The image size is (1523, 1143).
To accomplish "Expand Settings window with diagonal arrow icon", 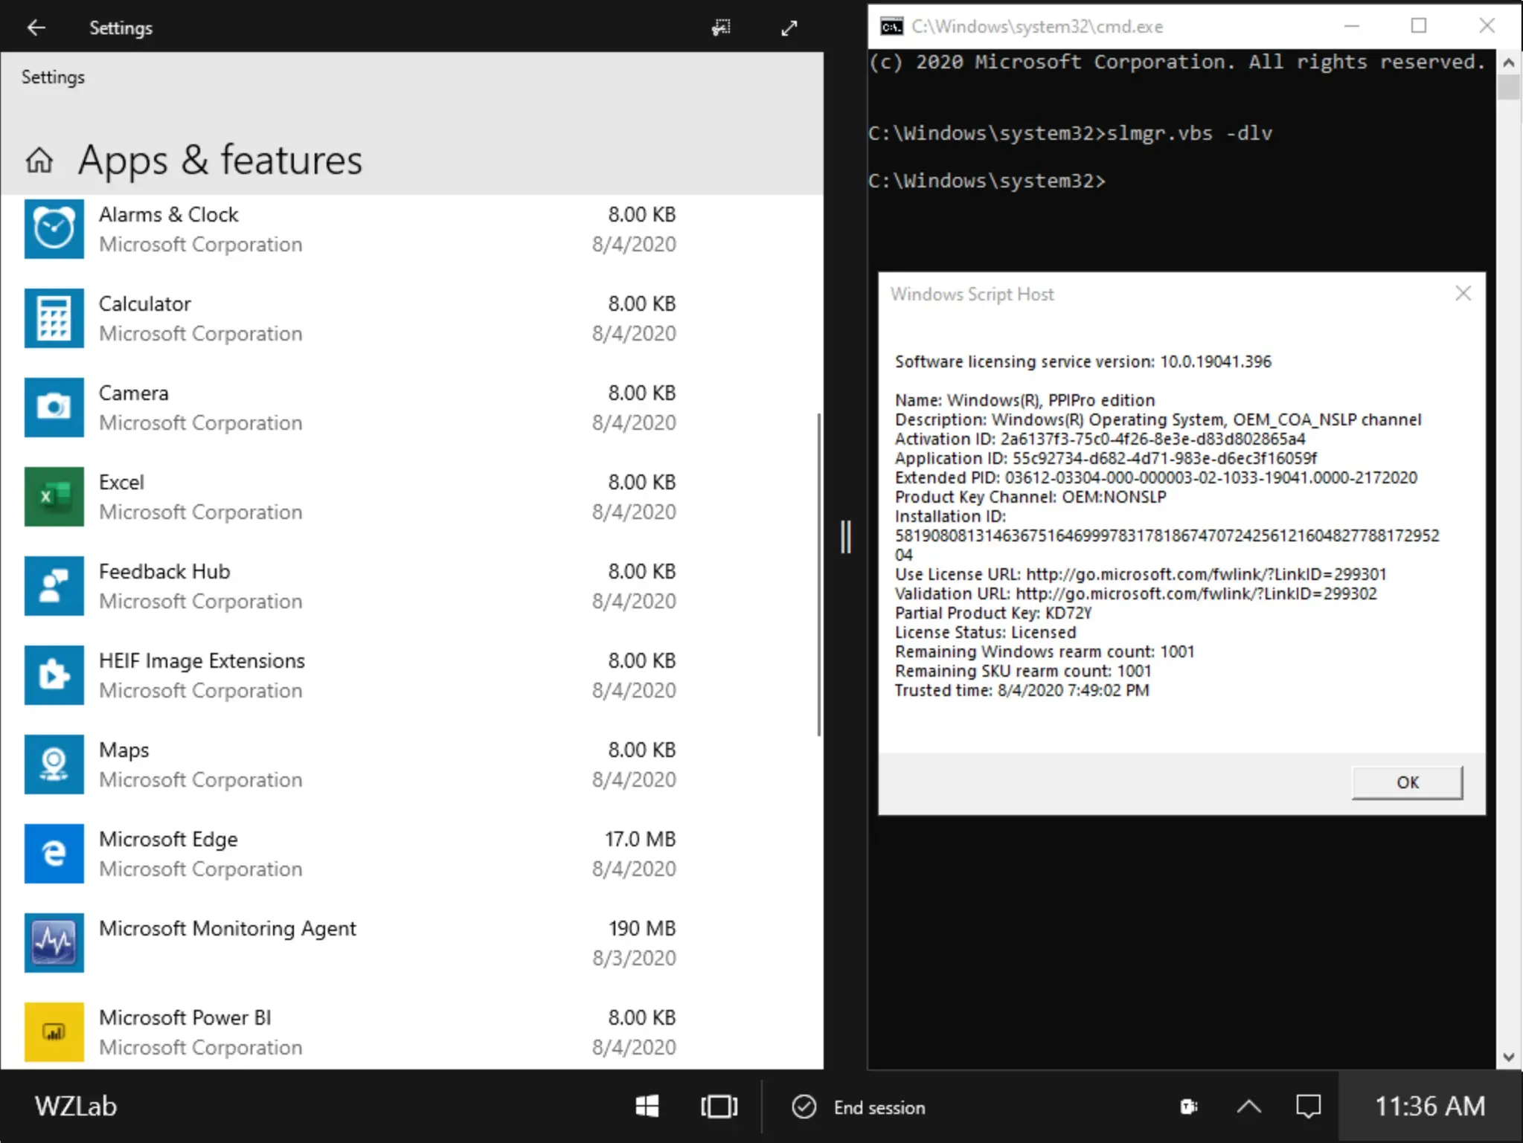I will point(789,28).
